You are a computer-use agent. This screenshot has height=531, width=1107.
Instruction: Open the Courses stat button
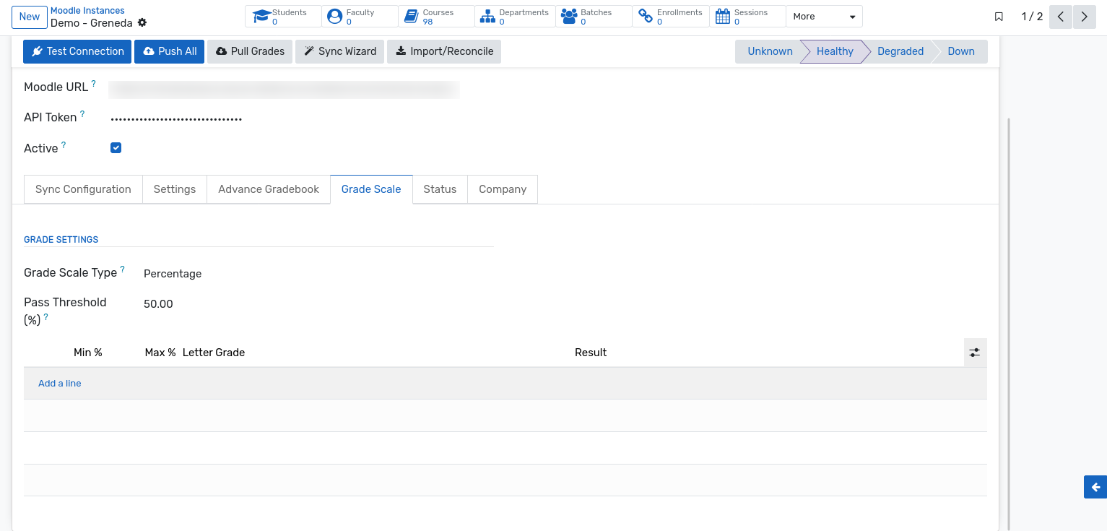tap(436, 17)
